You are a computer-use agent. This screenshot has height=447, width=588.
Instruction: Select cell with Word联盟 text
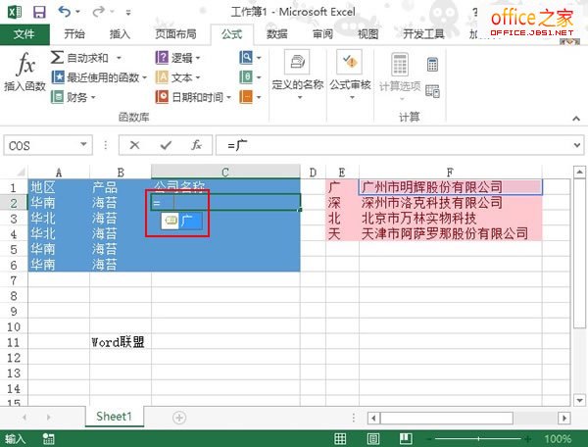pos(120,342)
